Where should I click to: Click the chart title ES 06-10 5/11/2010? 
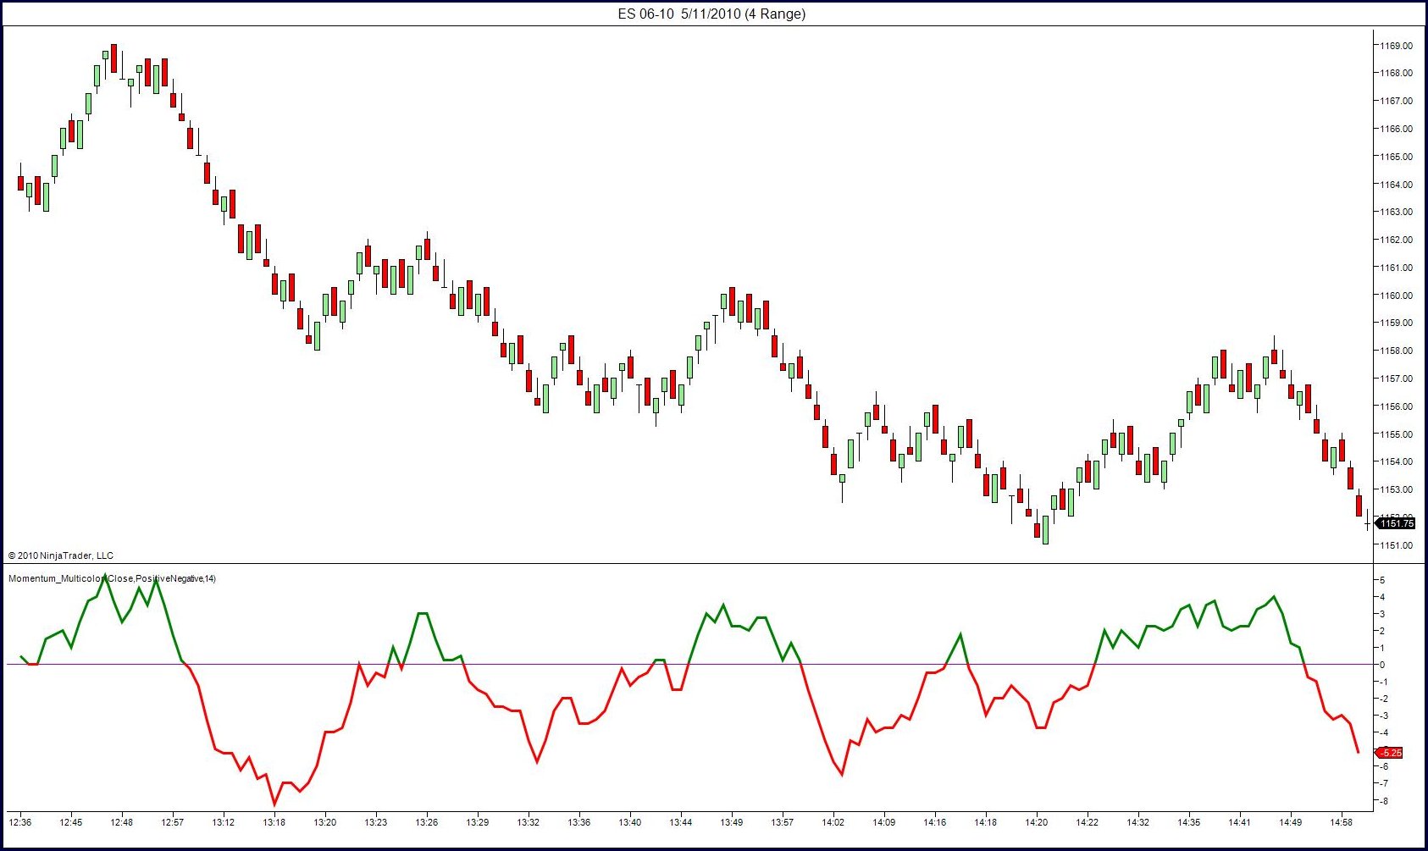711,14
